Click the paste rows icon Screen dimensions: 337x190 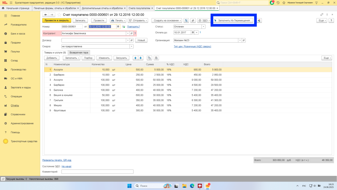tap(156, 58)
